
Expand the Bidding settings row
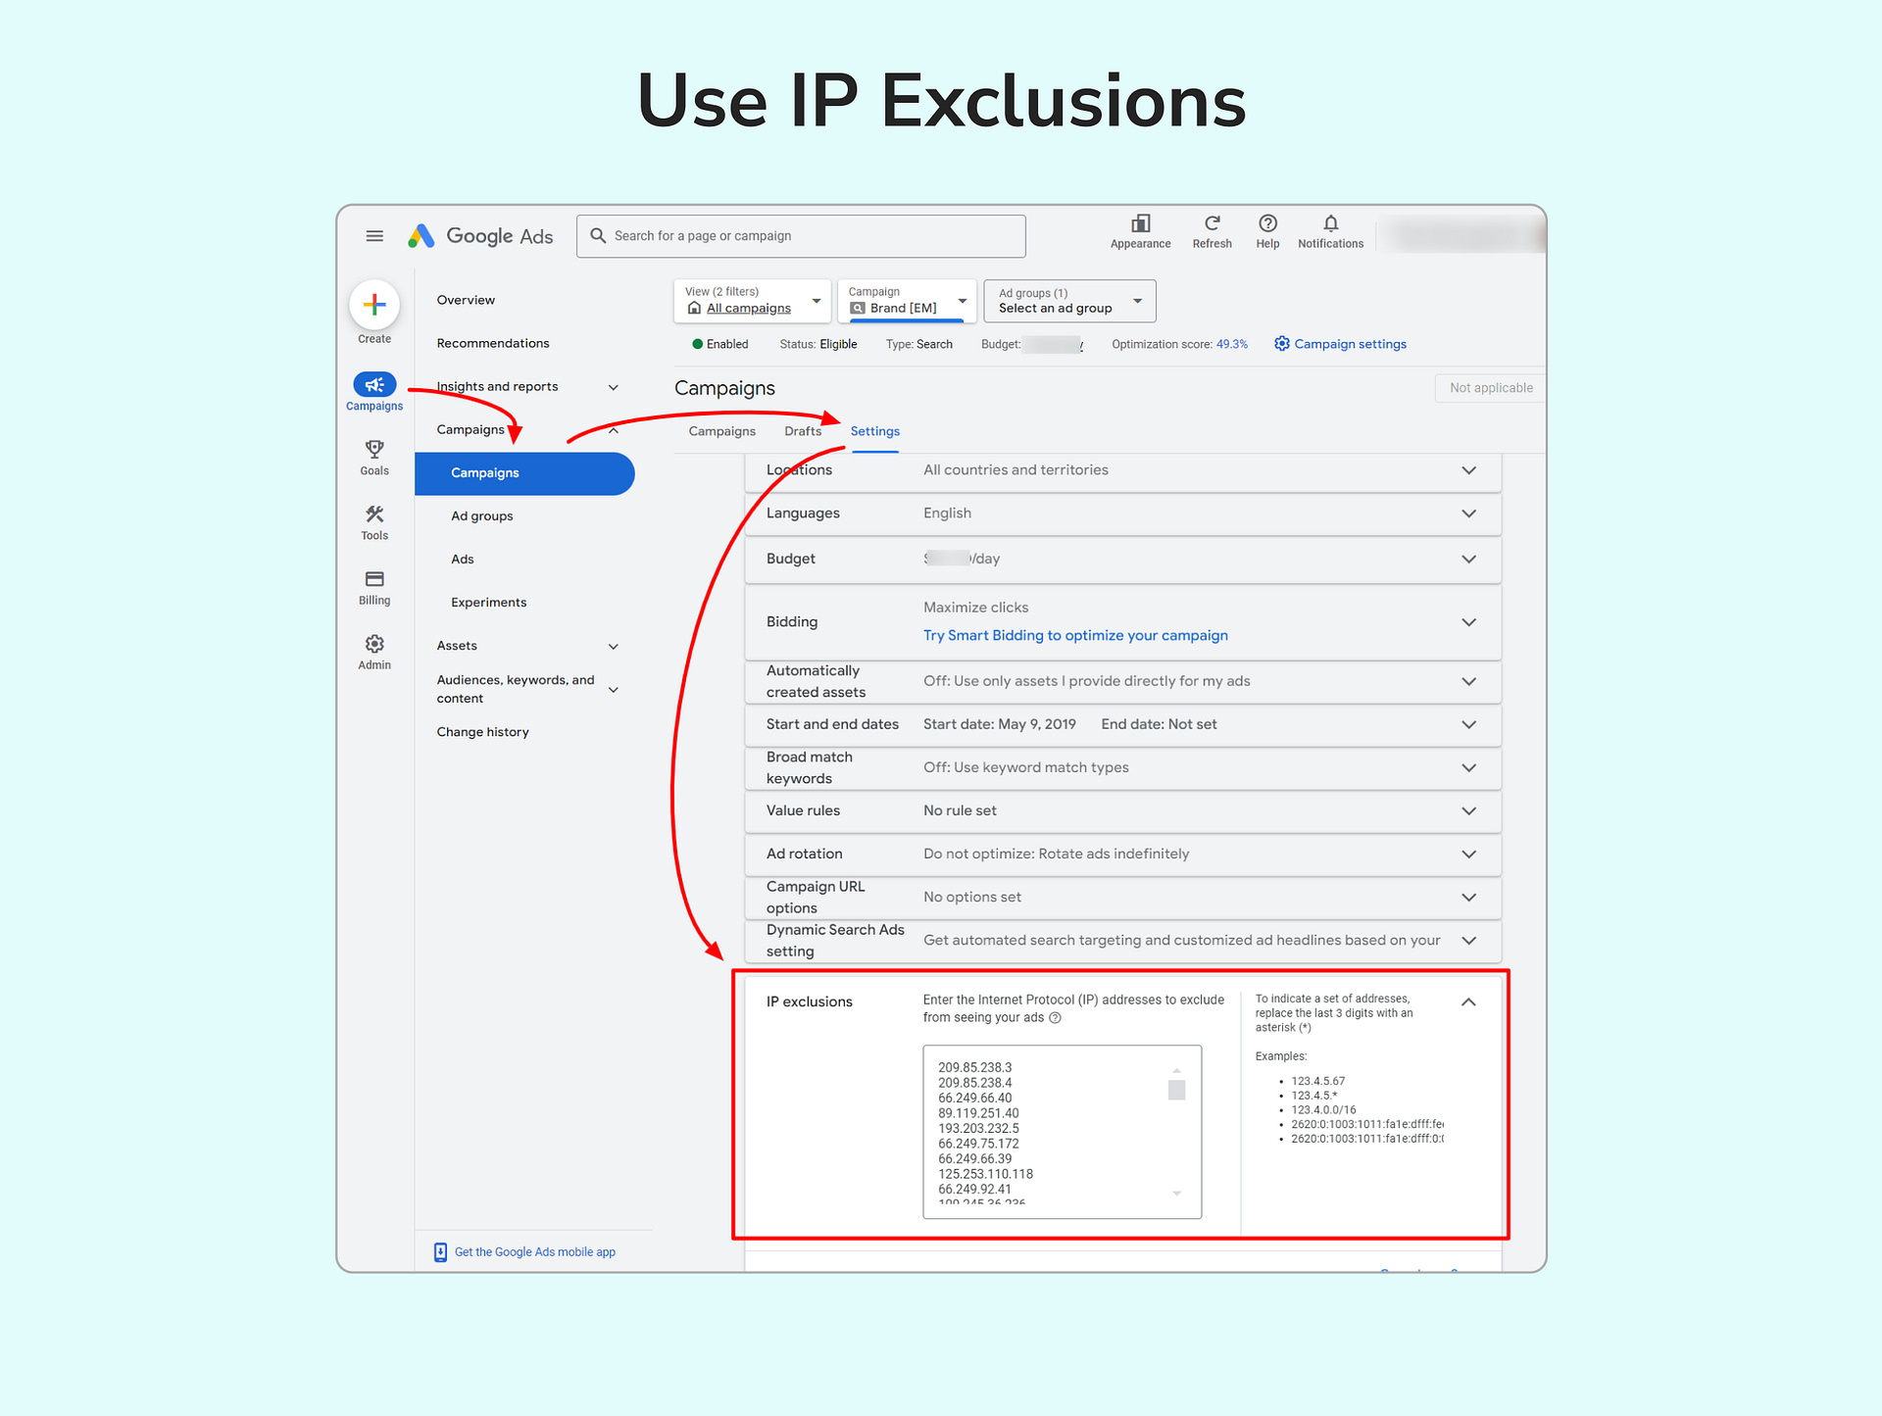point(1468,622)
